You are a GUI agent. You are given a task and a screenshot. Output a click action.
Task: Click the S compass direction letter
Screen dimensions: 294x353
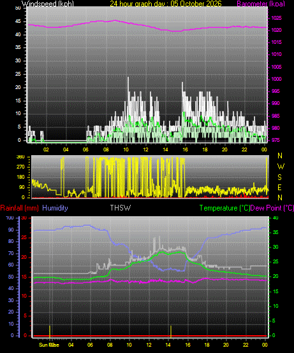click(x=280, y=177)
